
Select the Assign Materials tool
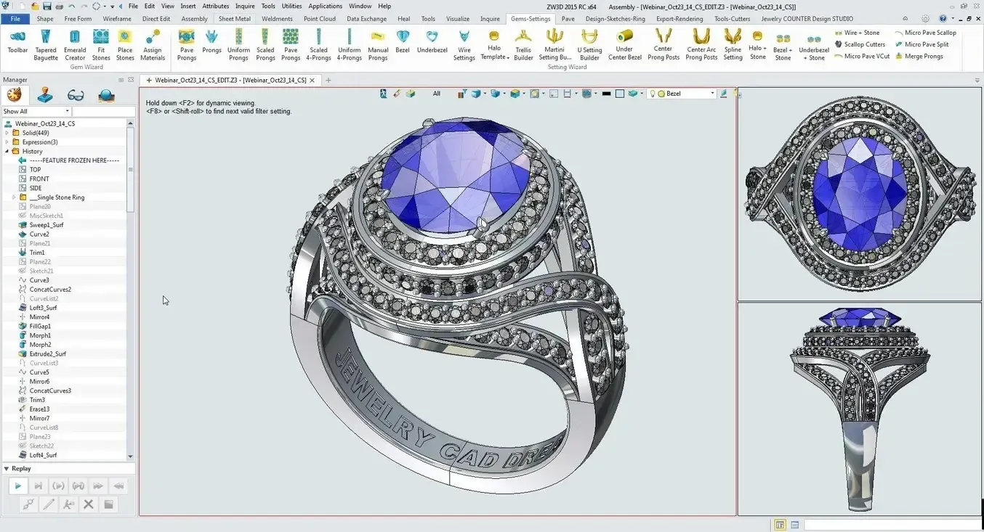[152, 44]
